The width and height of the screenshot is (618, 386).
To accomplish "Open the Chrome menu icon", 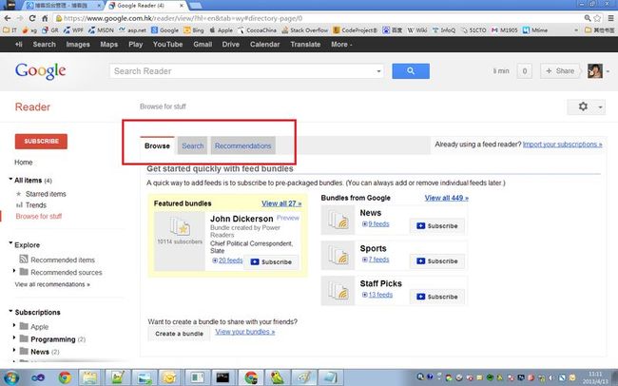I will [x=610, y=18].
